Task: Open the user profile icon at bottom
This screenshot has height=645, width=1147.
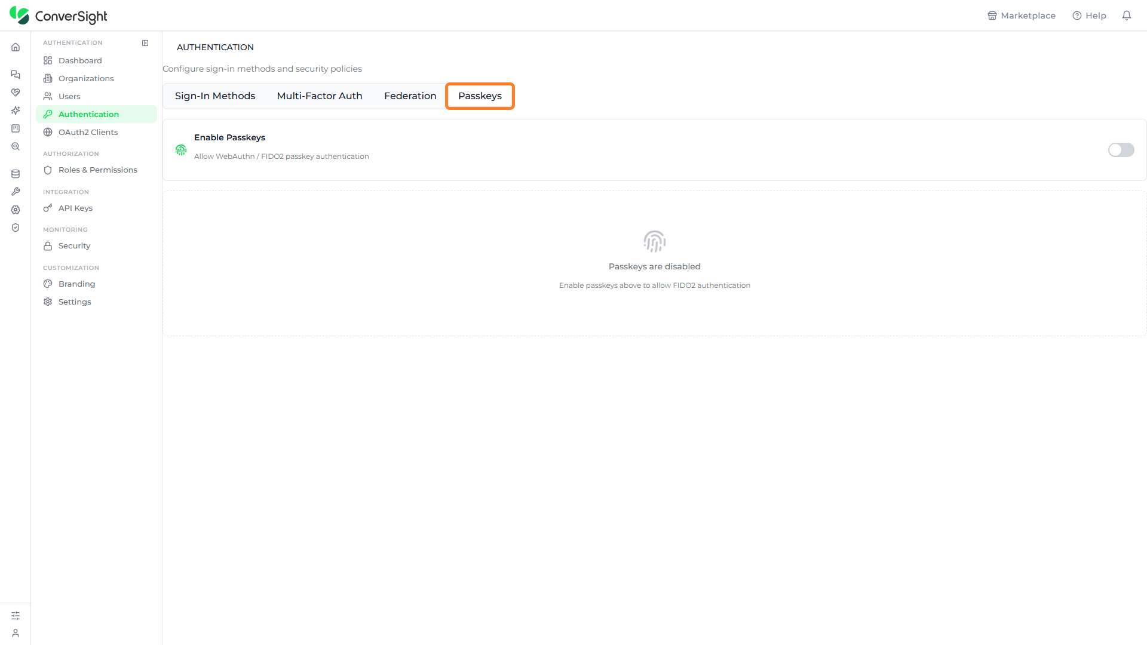Action: tap(16, 633)
